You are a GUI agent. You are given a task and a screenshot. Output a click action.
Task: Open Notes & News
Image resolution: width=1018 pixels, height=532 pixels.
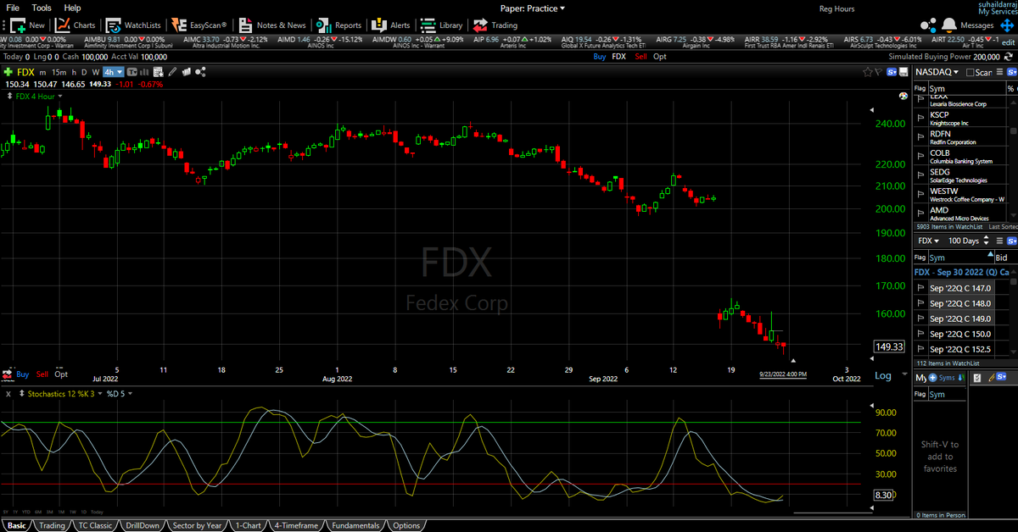pyautogui.click(x=271, y=25)
